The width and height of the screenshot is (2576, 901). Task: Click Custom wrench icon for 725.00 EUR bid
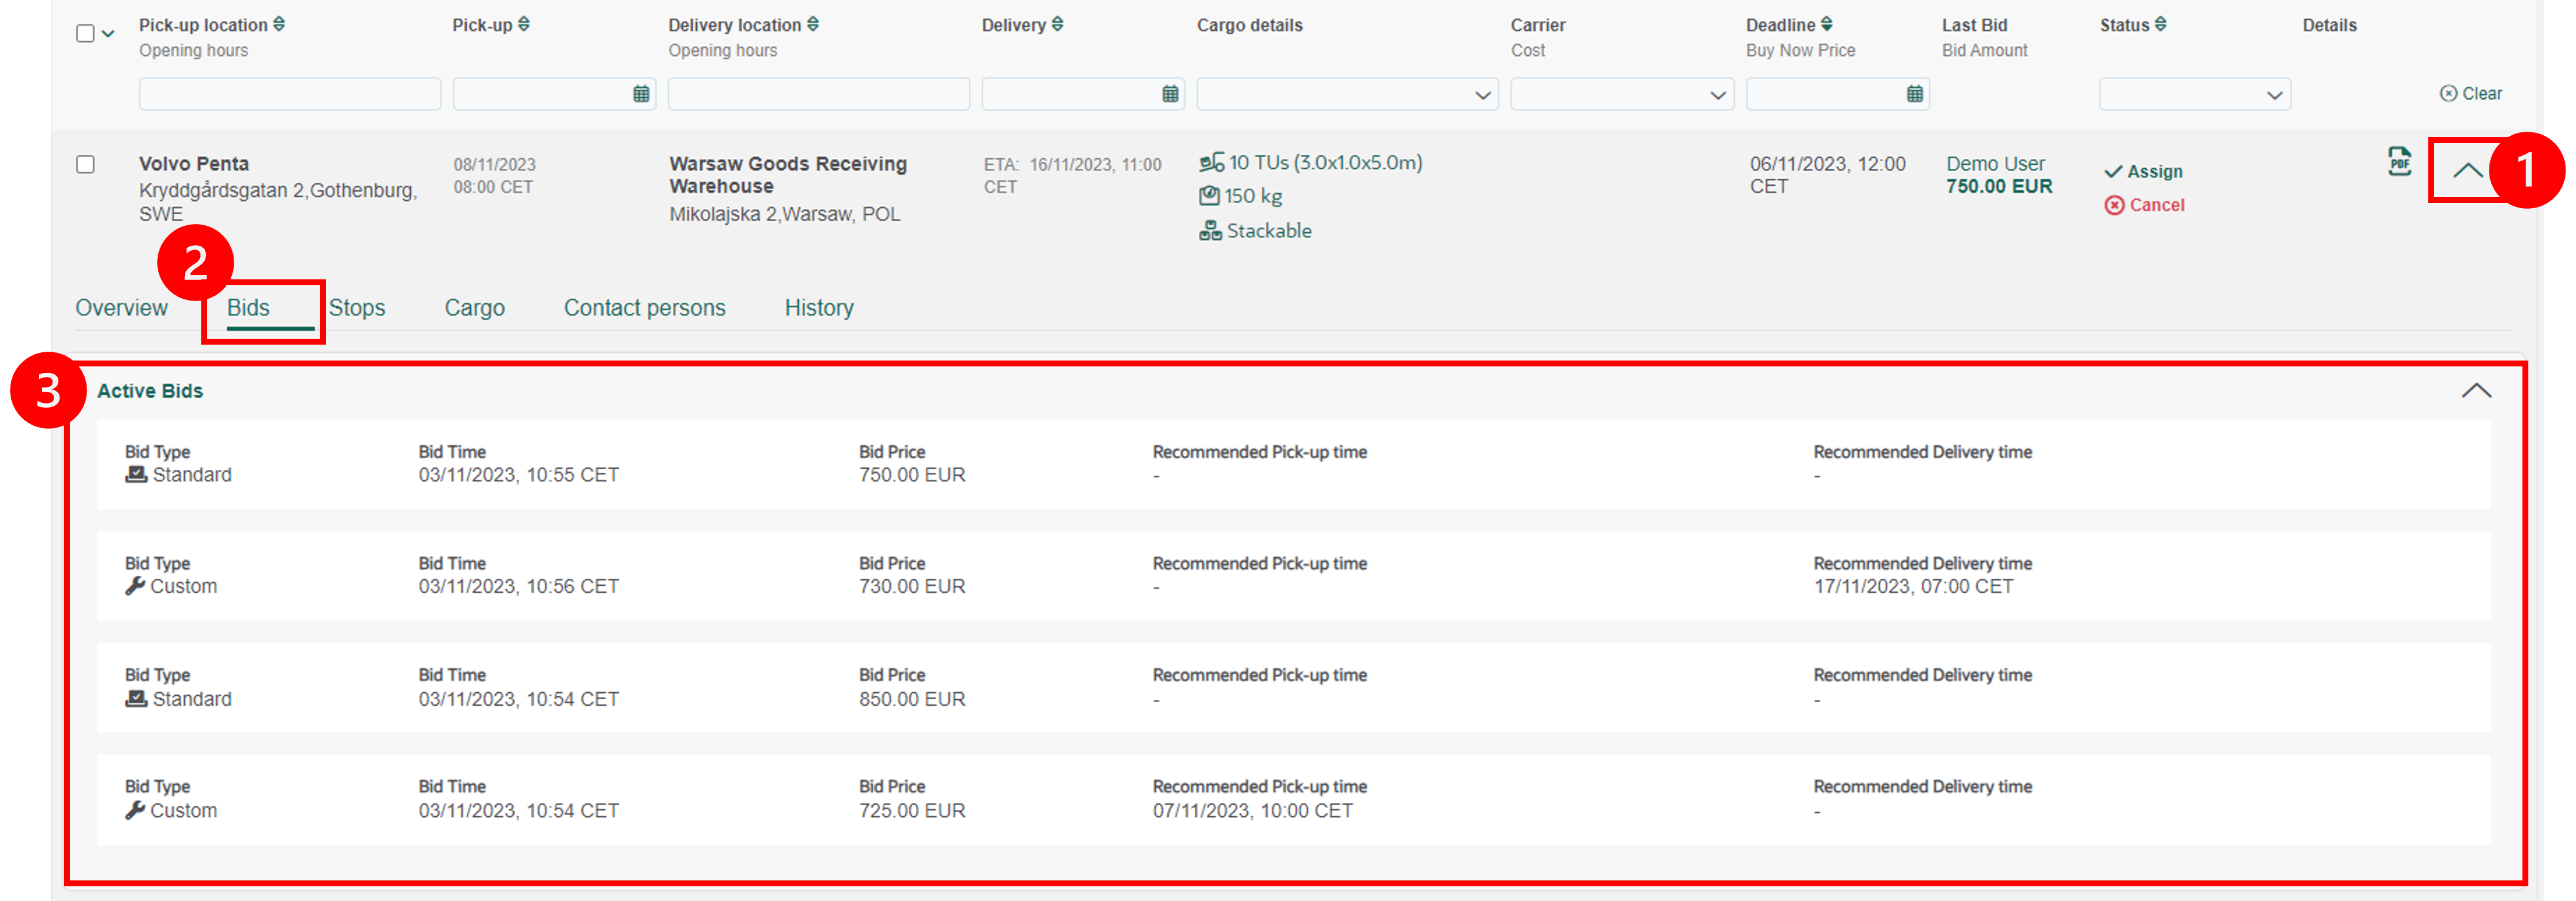point(135,810)
